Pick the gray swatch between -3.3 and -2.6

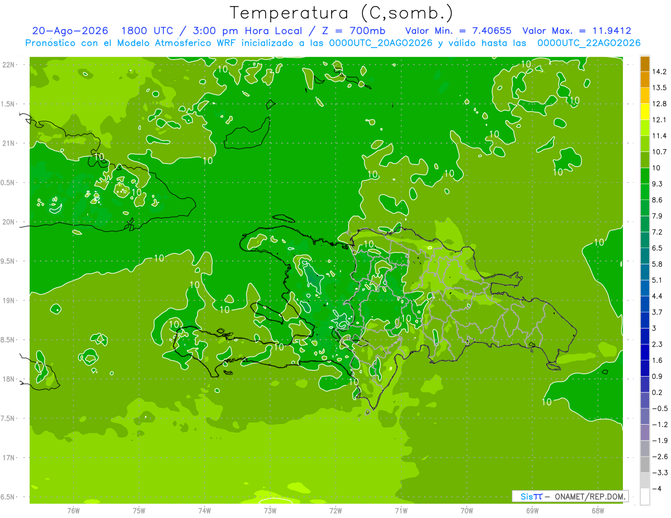click(645, 465)
